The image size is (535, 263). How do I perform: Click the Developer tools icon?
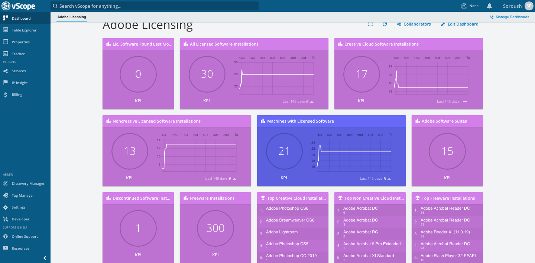click(x=6, y=219)
